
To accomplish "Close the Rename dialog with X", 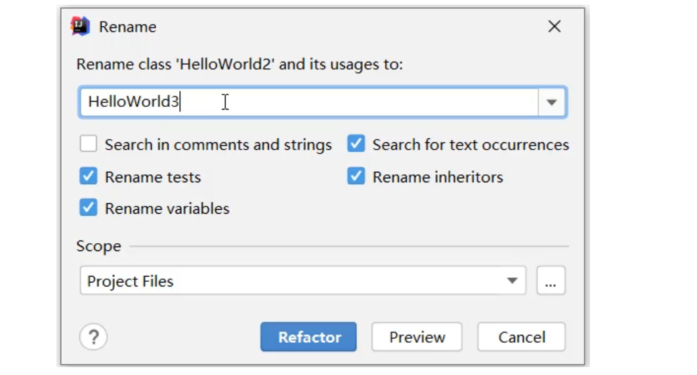I will pyautogui.click(x=555, y=27).
